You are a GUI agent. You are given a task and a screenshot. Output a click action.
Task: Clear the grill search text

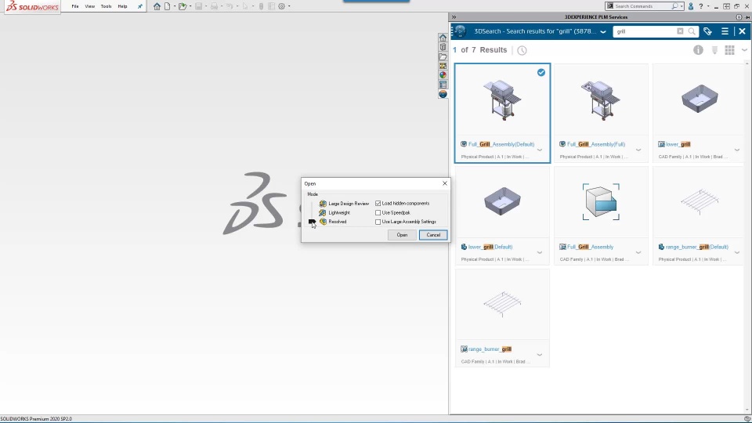coord(680,31)
